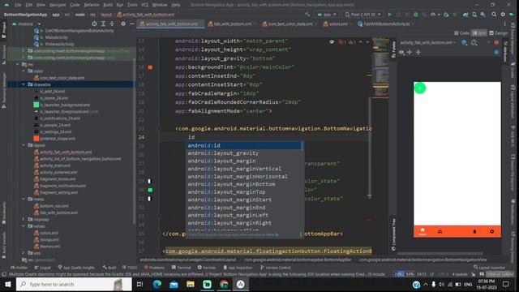The width and height of the screenshot is (519, 292).
Task: Open Task View on the taskbar
Action: point(139,284)
